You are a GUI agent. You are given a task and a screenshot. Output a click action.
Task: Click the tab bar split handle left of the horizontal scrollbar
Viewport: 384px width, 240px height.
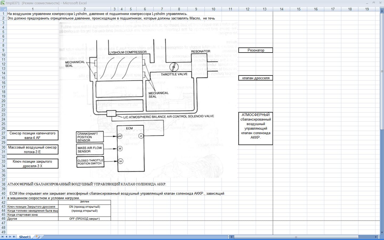tap(229, 237)
